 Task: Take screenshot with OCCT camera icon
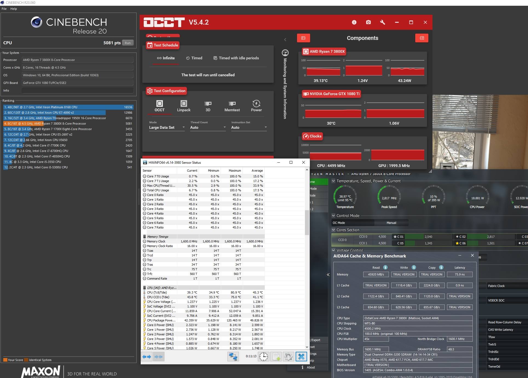coord(368,22)
